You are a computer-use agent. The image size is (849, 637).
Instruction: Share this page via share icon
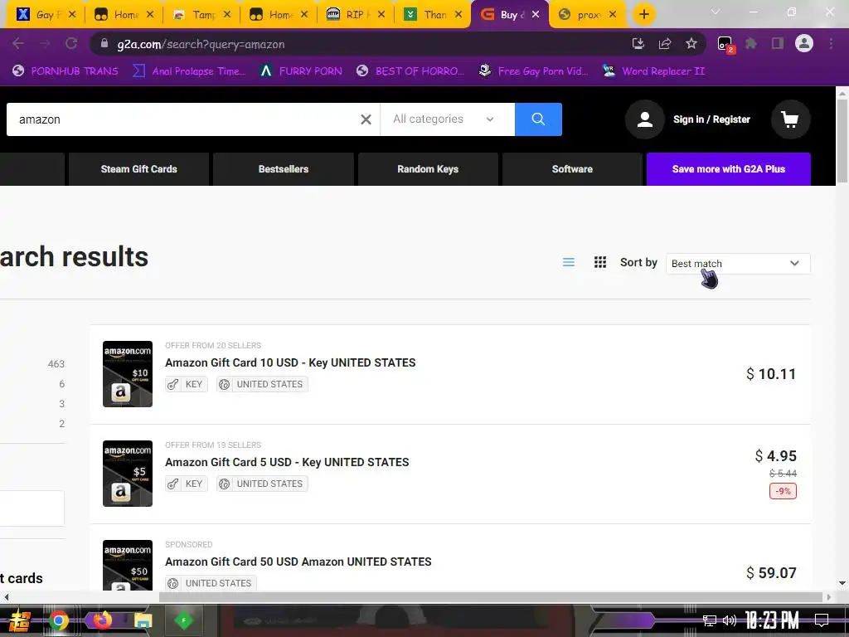click(x=665, y=44)
